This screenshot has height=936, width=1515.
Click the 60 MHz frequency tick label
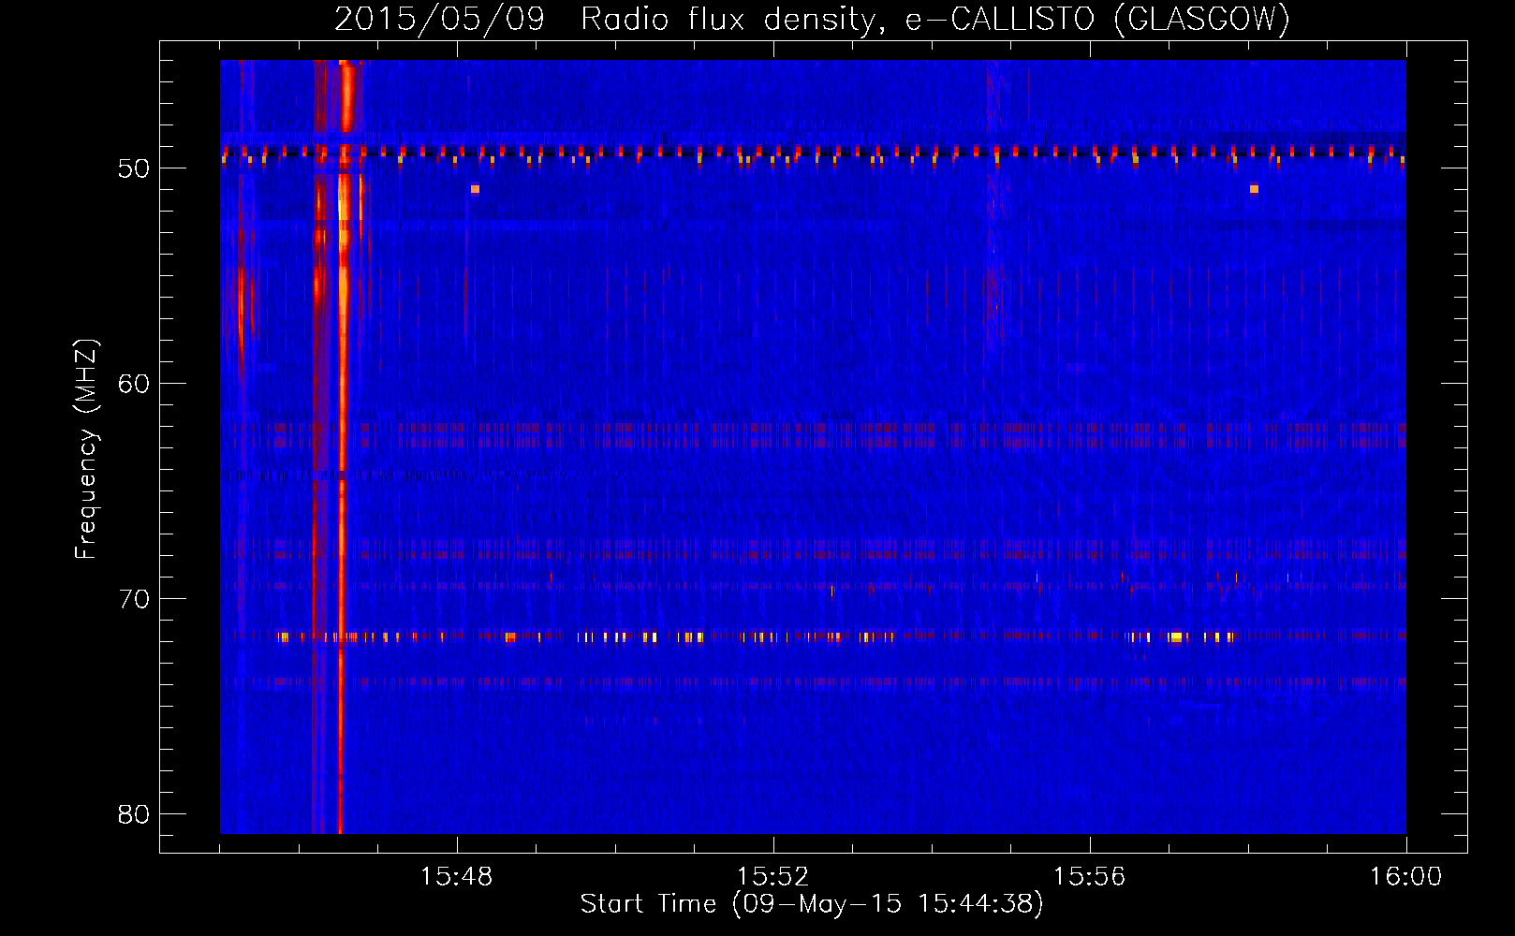tap(134, 384)
